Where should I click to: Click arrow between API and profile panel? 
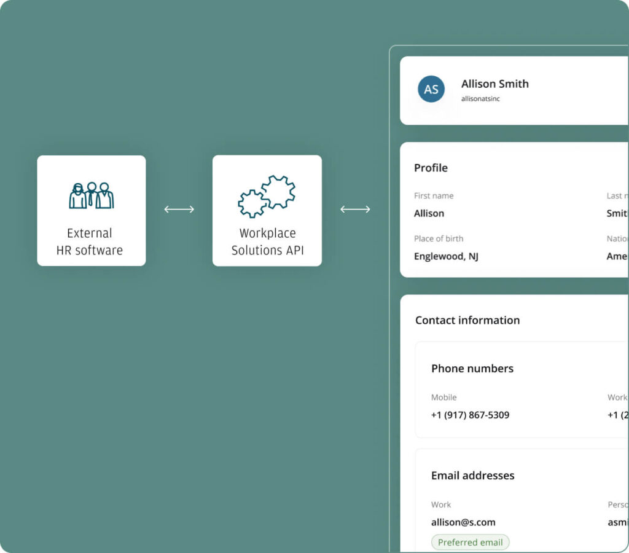(x=355, y=210)
